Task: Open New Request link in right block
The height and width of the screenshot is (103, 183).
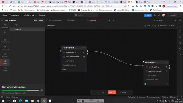Action: (x=166, y=67)
